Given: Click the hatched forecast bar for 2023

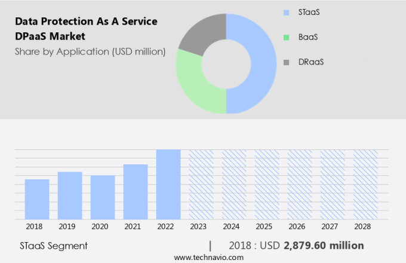Looking at the screenshot, I should point(201,184).
